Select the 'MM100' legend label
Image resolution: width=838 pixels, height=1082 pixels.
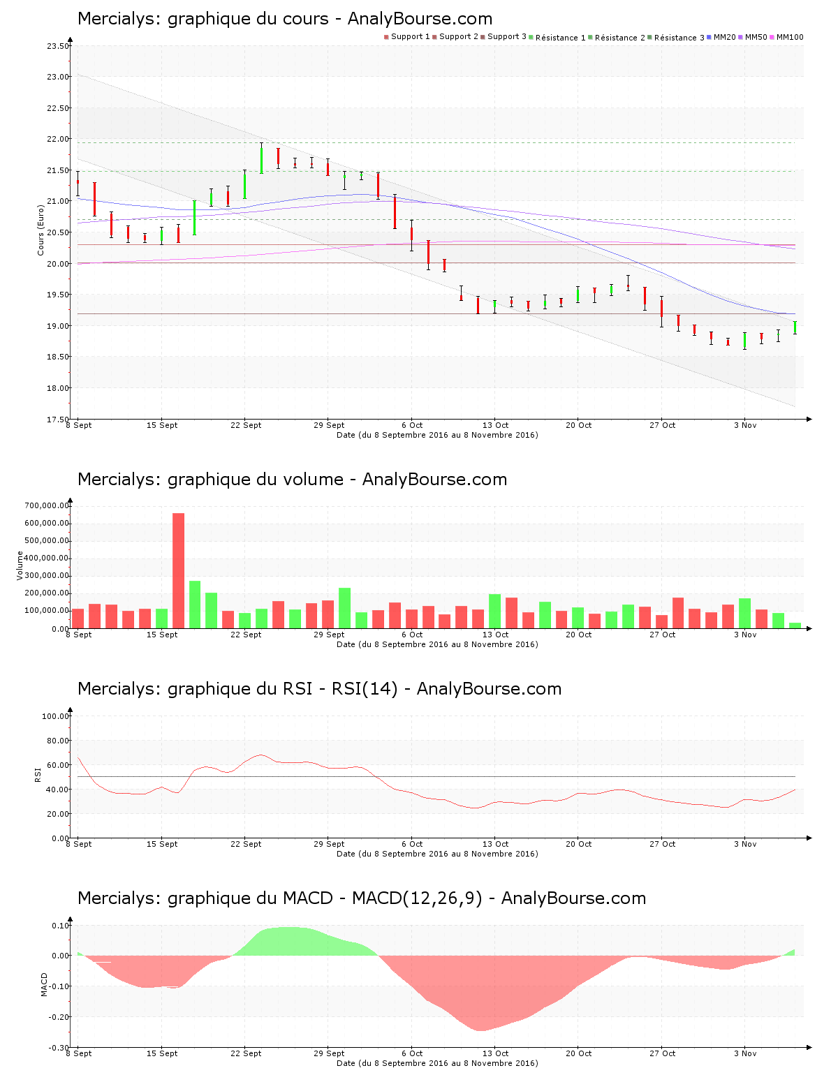[x=790, y=37]
